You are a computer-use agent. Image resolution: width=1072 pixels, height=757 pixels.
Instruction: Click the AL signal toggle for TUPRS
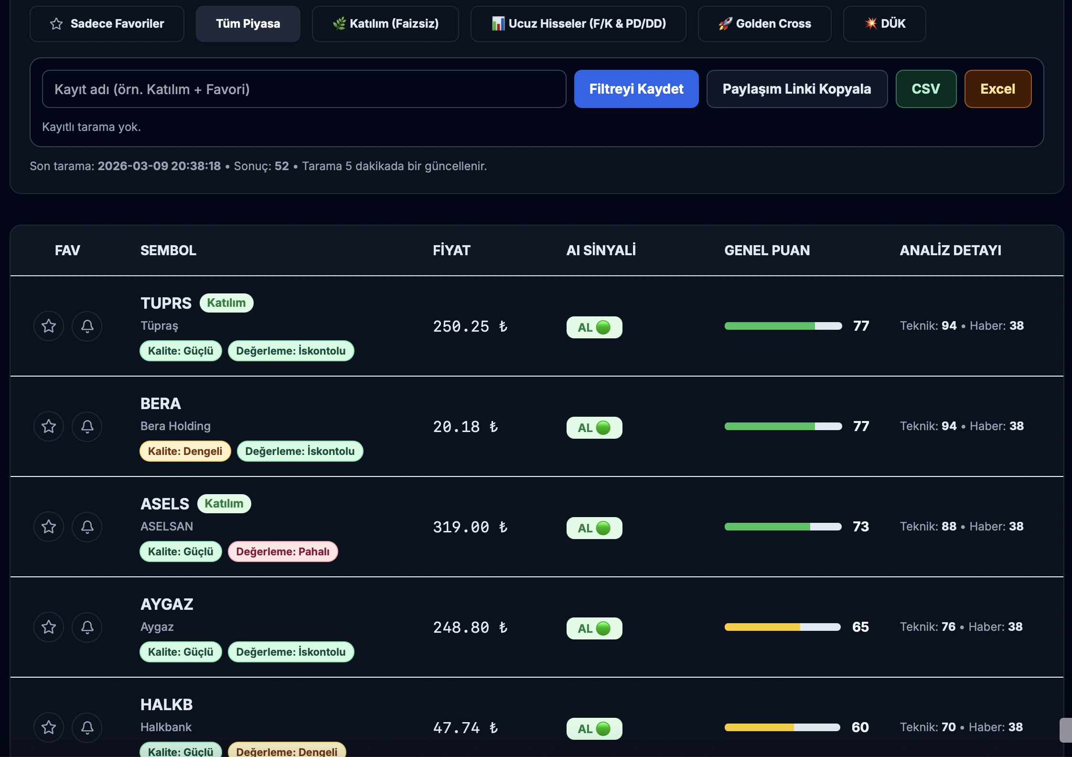coord(594,327)
